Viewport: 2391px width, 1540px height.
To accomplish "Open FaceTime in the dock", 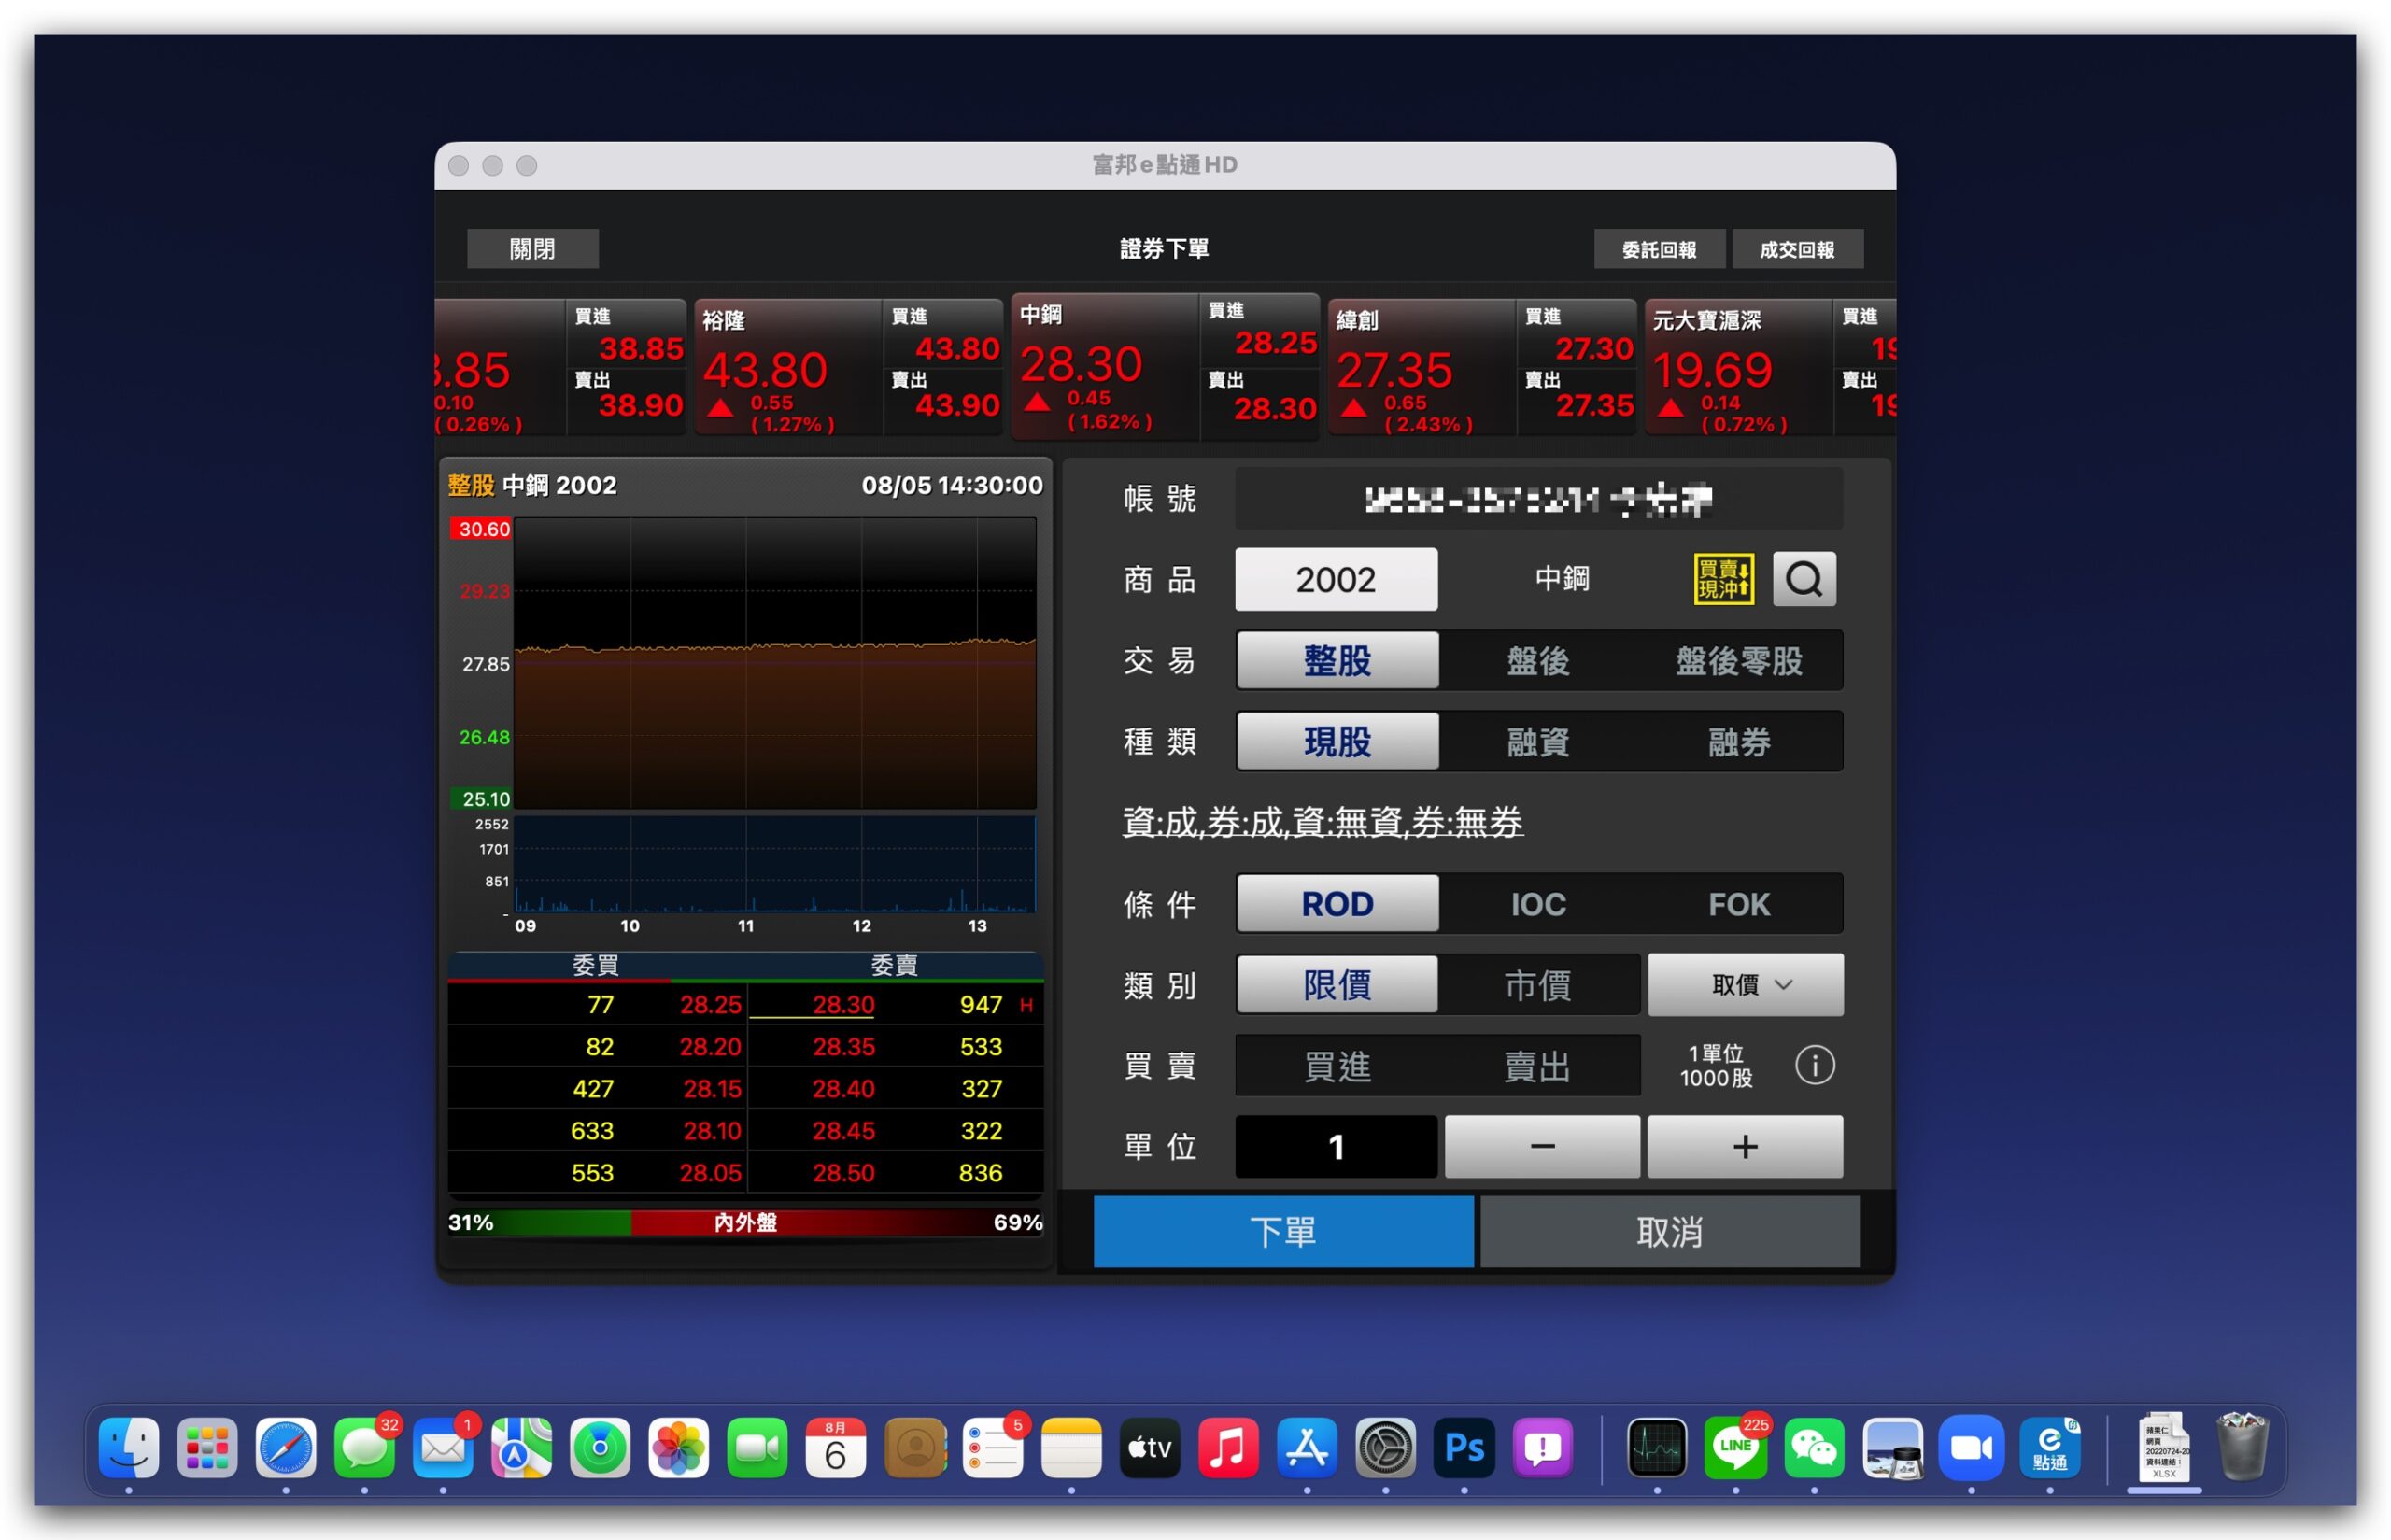I will [x=757, y=1447].
